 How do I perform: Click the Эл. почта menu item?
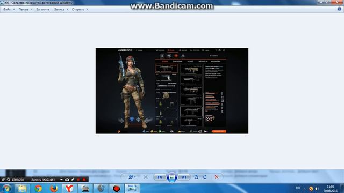coord(43,10)
